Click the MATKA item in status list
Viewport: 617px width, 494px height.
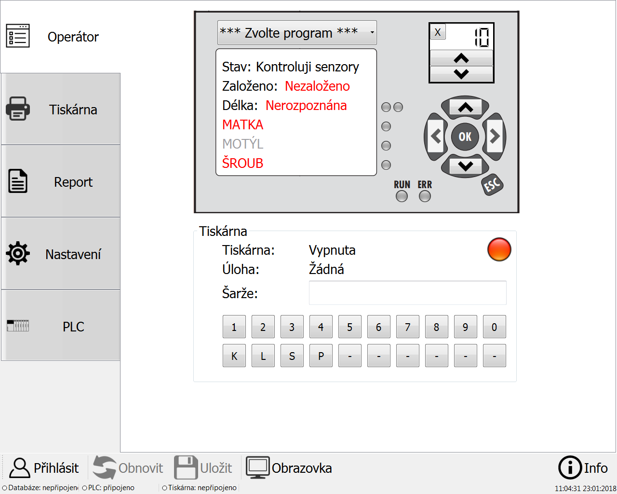click(243, 124)
